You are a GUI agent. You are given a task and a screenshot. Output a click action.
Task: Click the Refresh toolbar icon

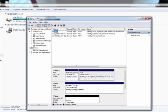pyautogui.click(x=49, y=26)
